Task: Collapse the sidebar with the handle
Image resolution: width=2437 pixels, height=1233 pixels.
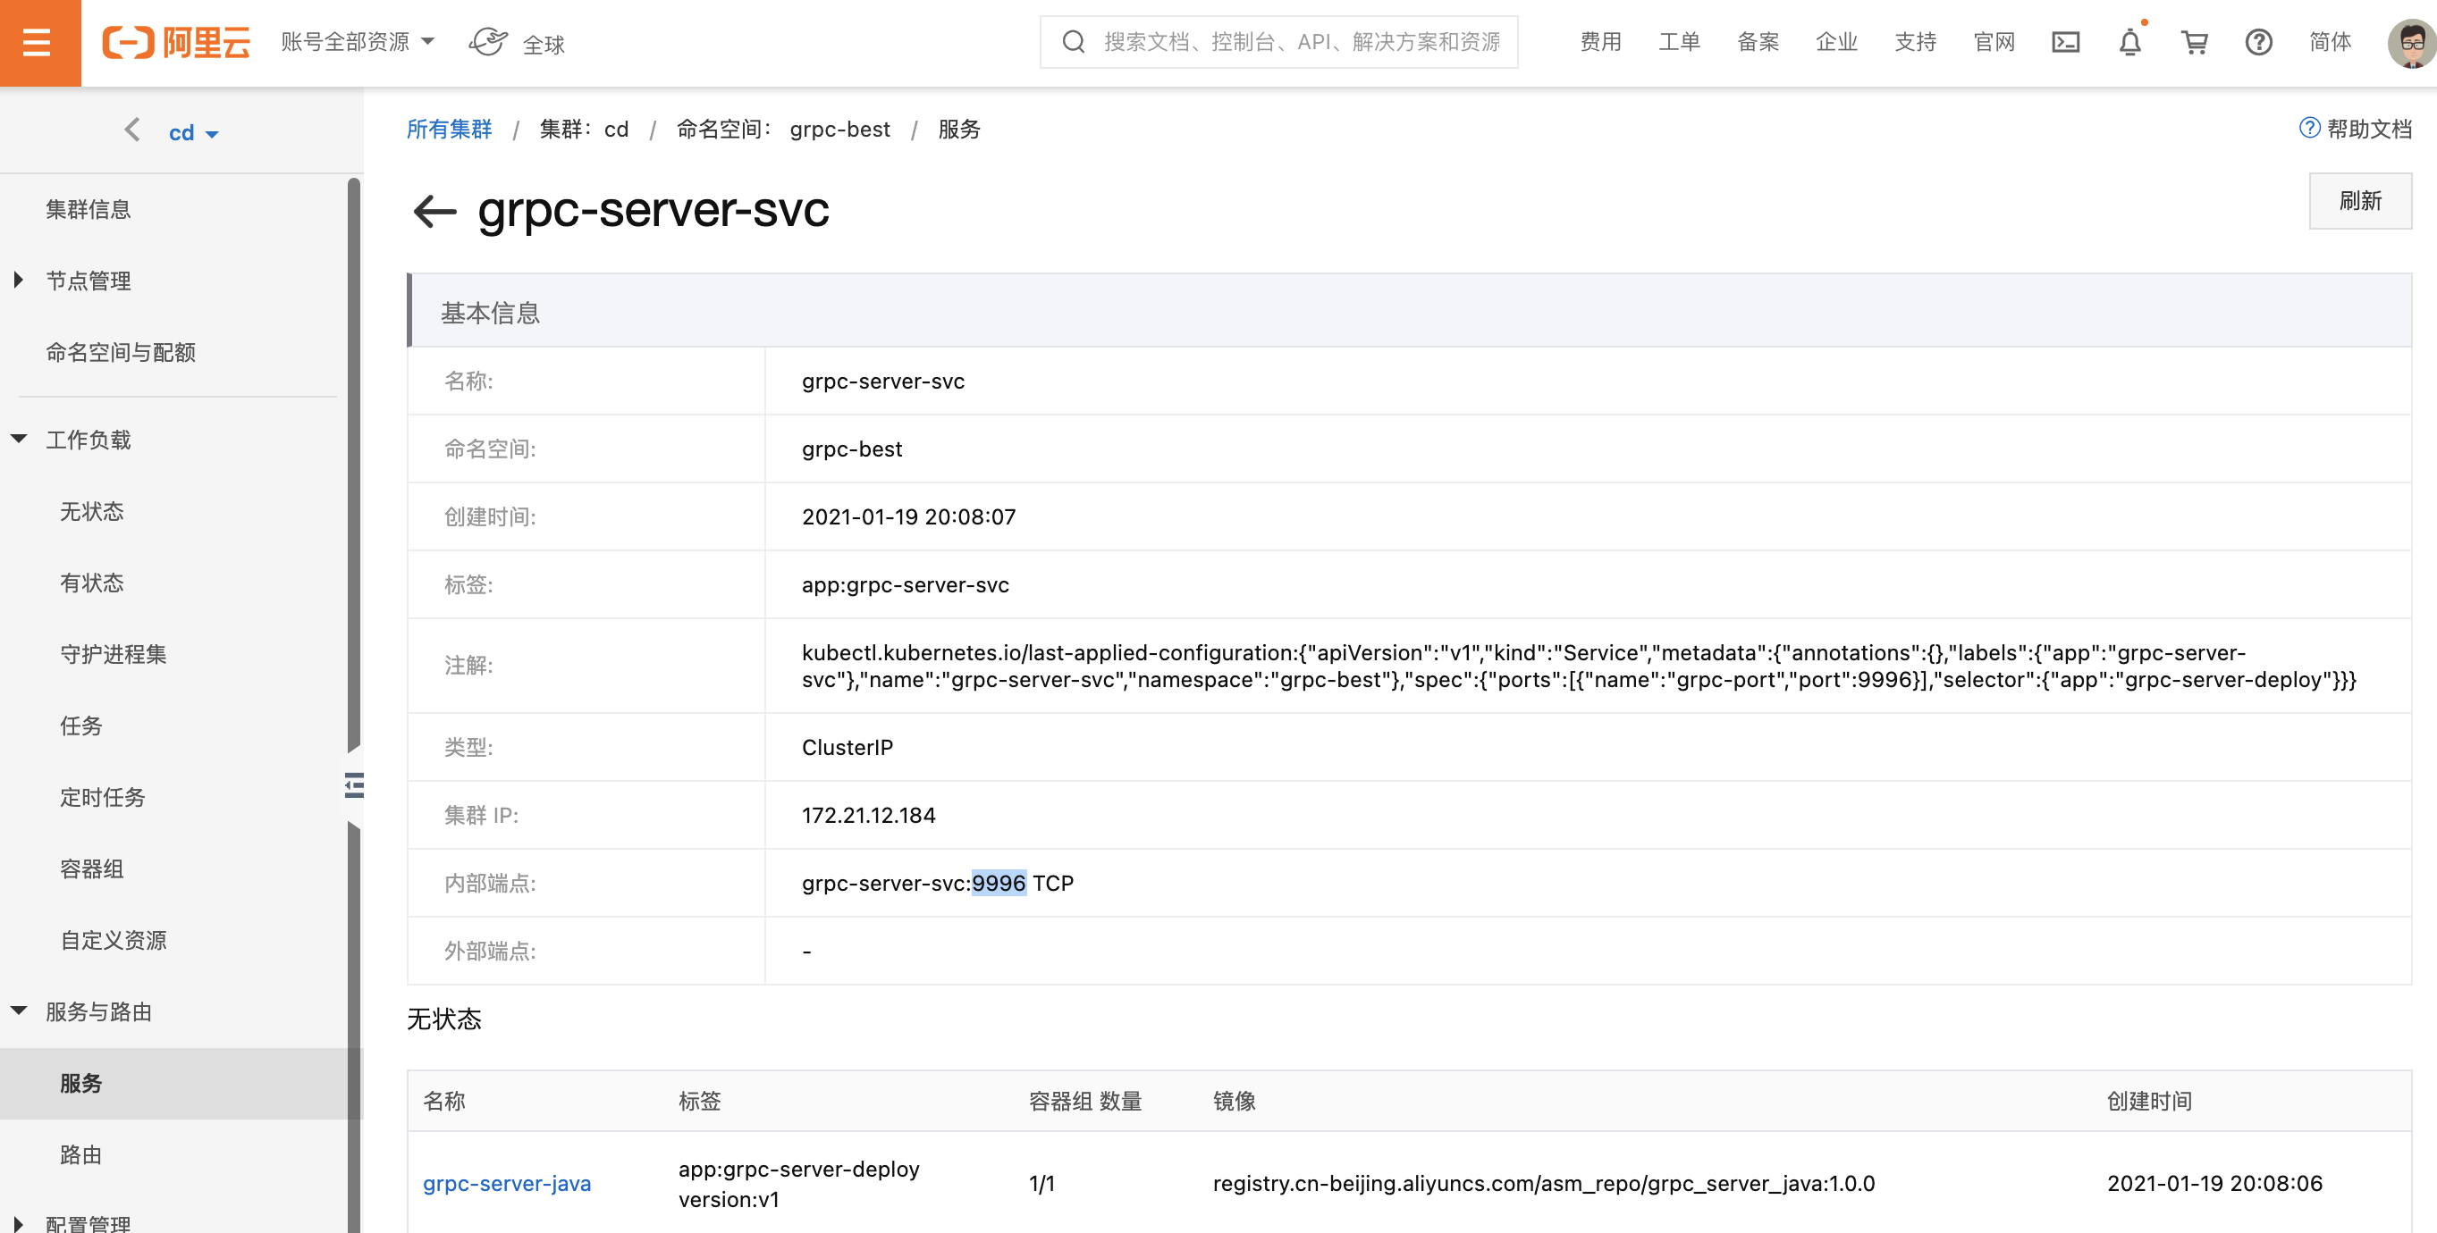Action: 354,784
